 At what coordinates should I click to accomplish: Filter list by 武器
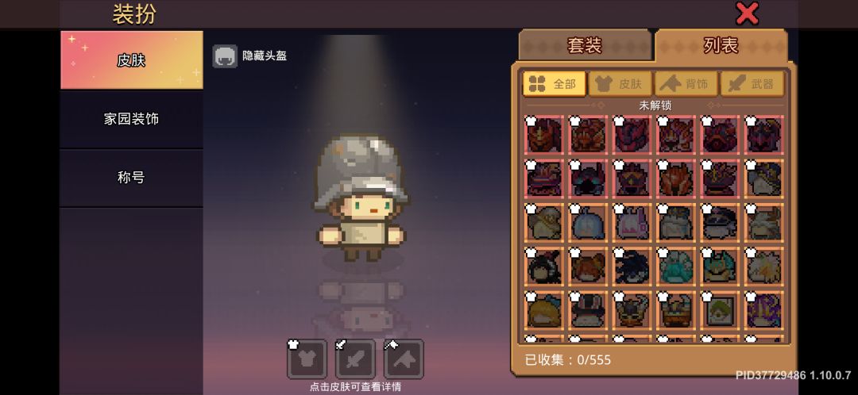[752, 84]
